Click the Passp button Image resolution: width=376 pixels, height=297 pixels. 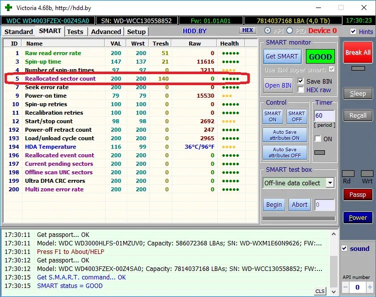click(x=358, y=194)
